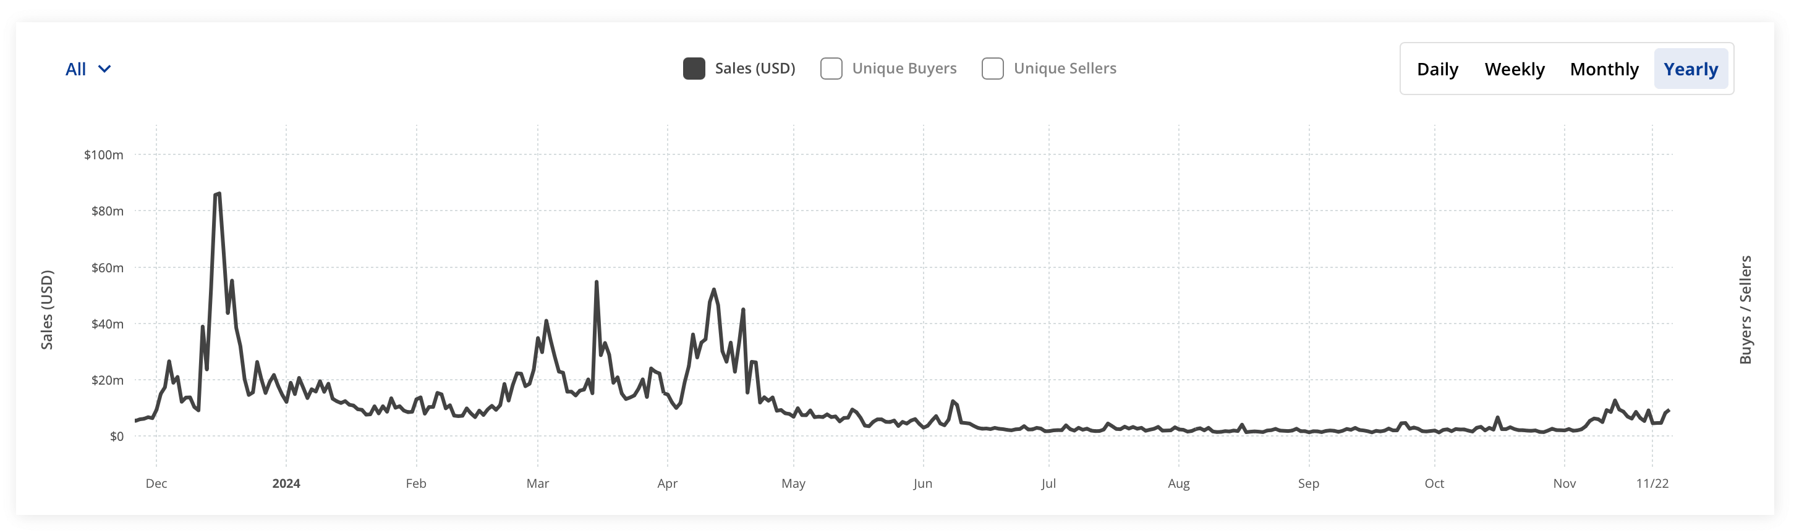Click the Jul label on x-axis
Screen dimensions: 1794x531
(1048, 483)
